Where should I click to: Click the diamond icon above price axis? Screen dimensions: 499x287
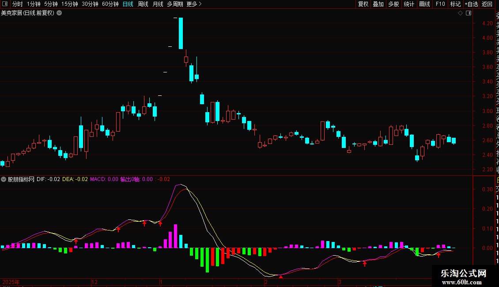point(460,13)
